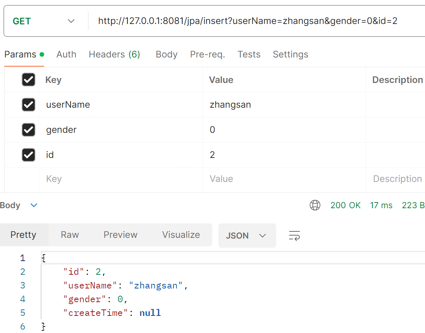Open the Auth tab
425x333 pixels.
pos(66,54)
